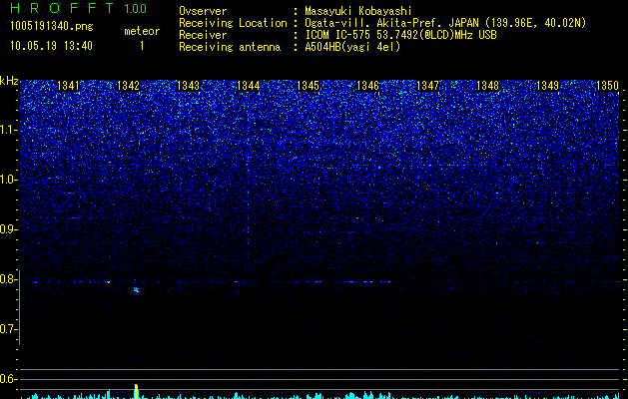The height and width of the screenshot is (399, 628).
Task: Click the kHz axis unit label
Action: click(9, 81)
